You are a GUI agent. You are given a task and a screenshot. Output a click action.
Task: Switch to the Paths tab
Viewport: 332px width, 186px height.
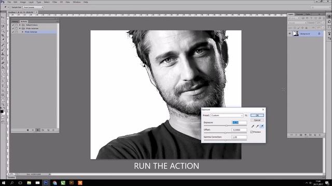[x=308, y=14]
